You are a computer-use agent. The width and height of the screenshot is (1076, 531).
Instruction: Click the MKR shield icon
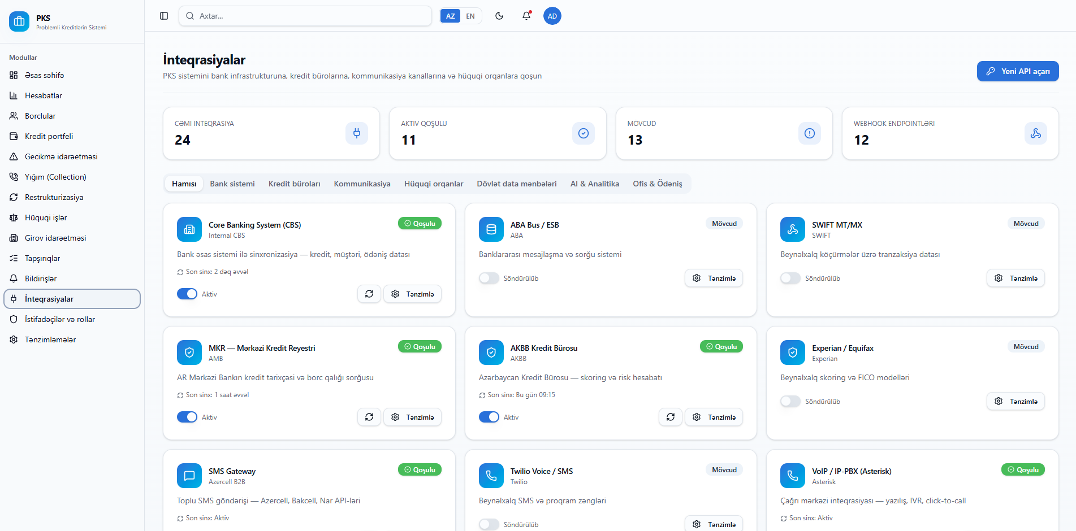(x=189, y=352)
